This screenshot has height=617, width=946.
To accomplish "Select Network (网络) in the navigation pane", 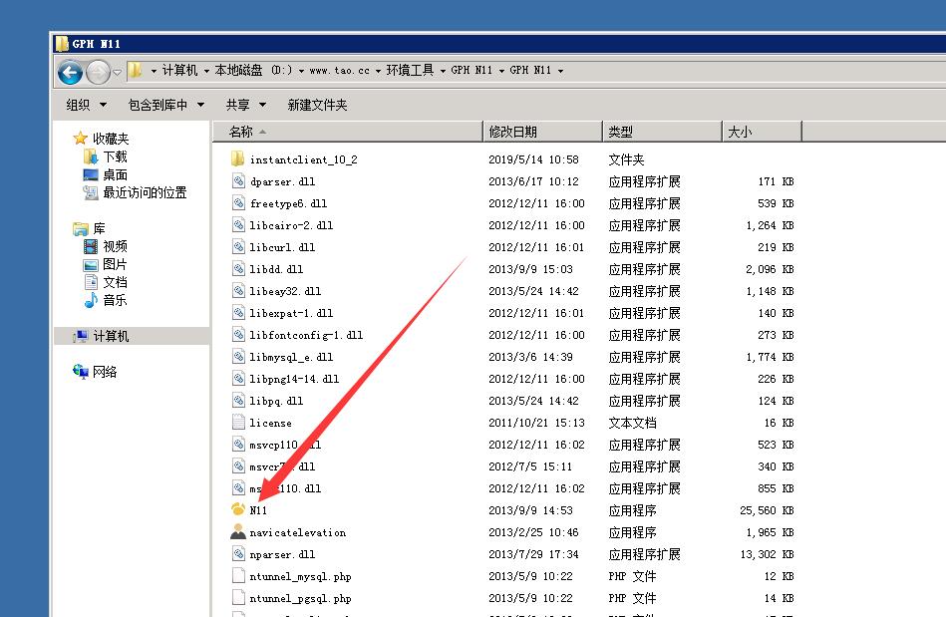I will click(x=105, y=372).
